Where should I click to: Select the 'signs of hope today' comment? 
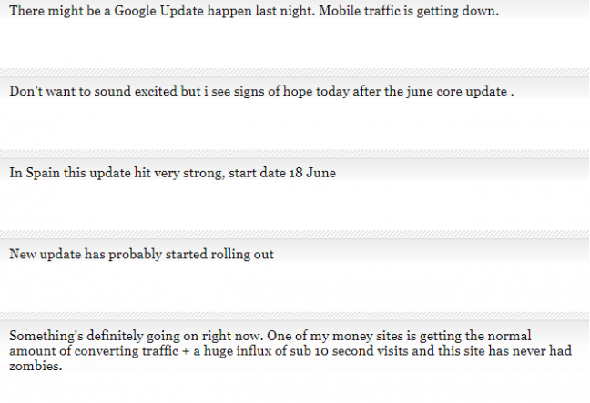pos(261,91)
